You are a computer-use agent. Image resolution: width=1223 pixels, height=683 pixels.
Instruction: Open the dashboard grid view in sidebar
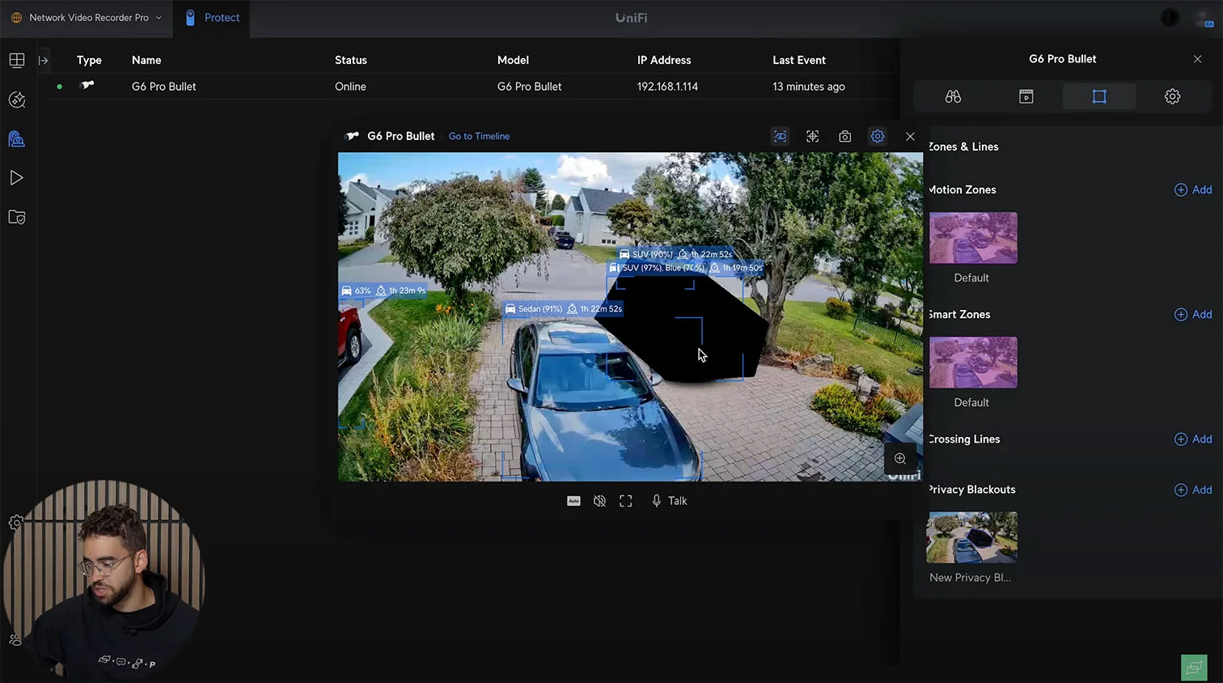click(17, 60)
